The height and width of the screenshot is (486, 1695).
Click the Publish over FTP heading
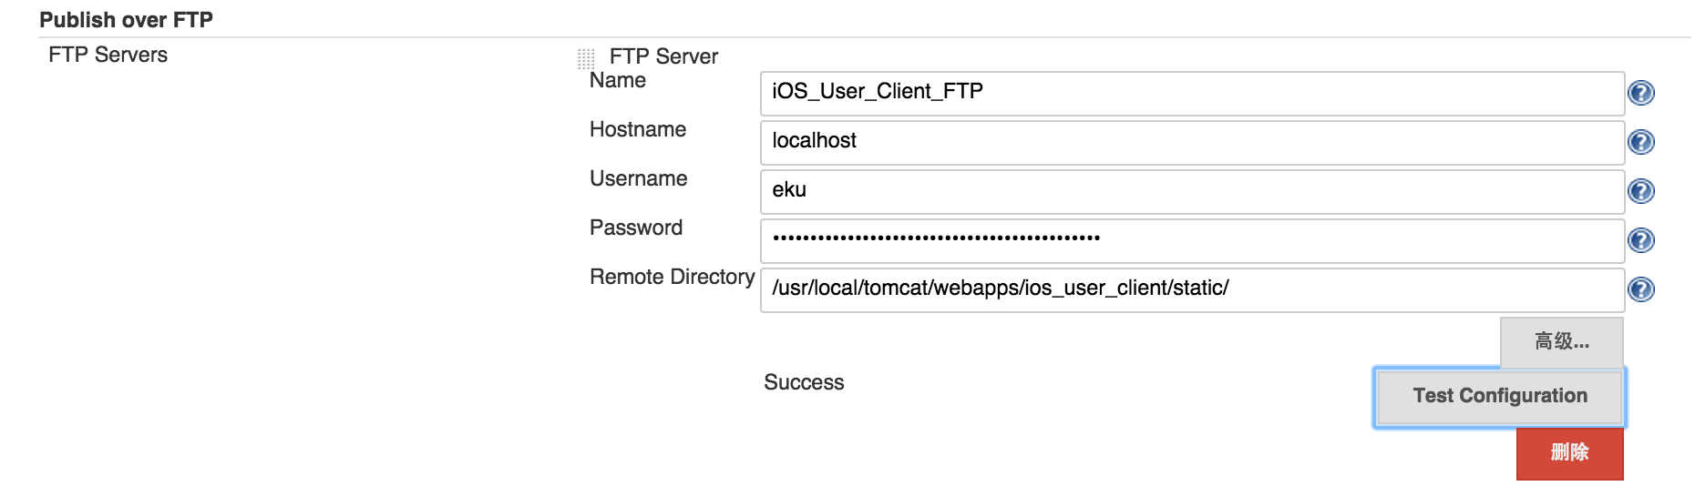pyautogui.click(x=126, y=20)
